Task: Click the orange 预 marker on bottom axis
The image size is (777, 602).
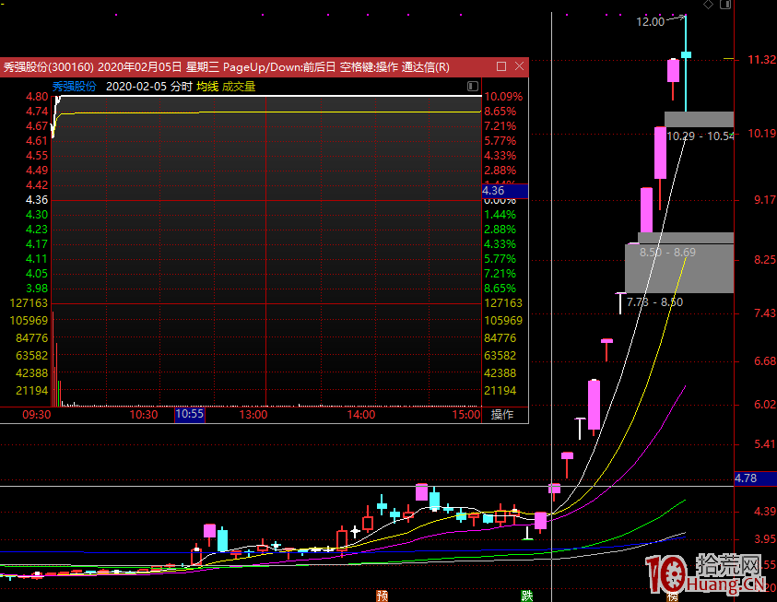Action: coord(382,596)
